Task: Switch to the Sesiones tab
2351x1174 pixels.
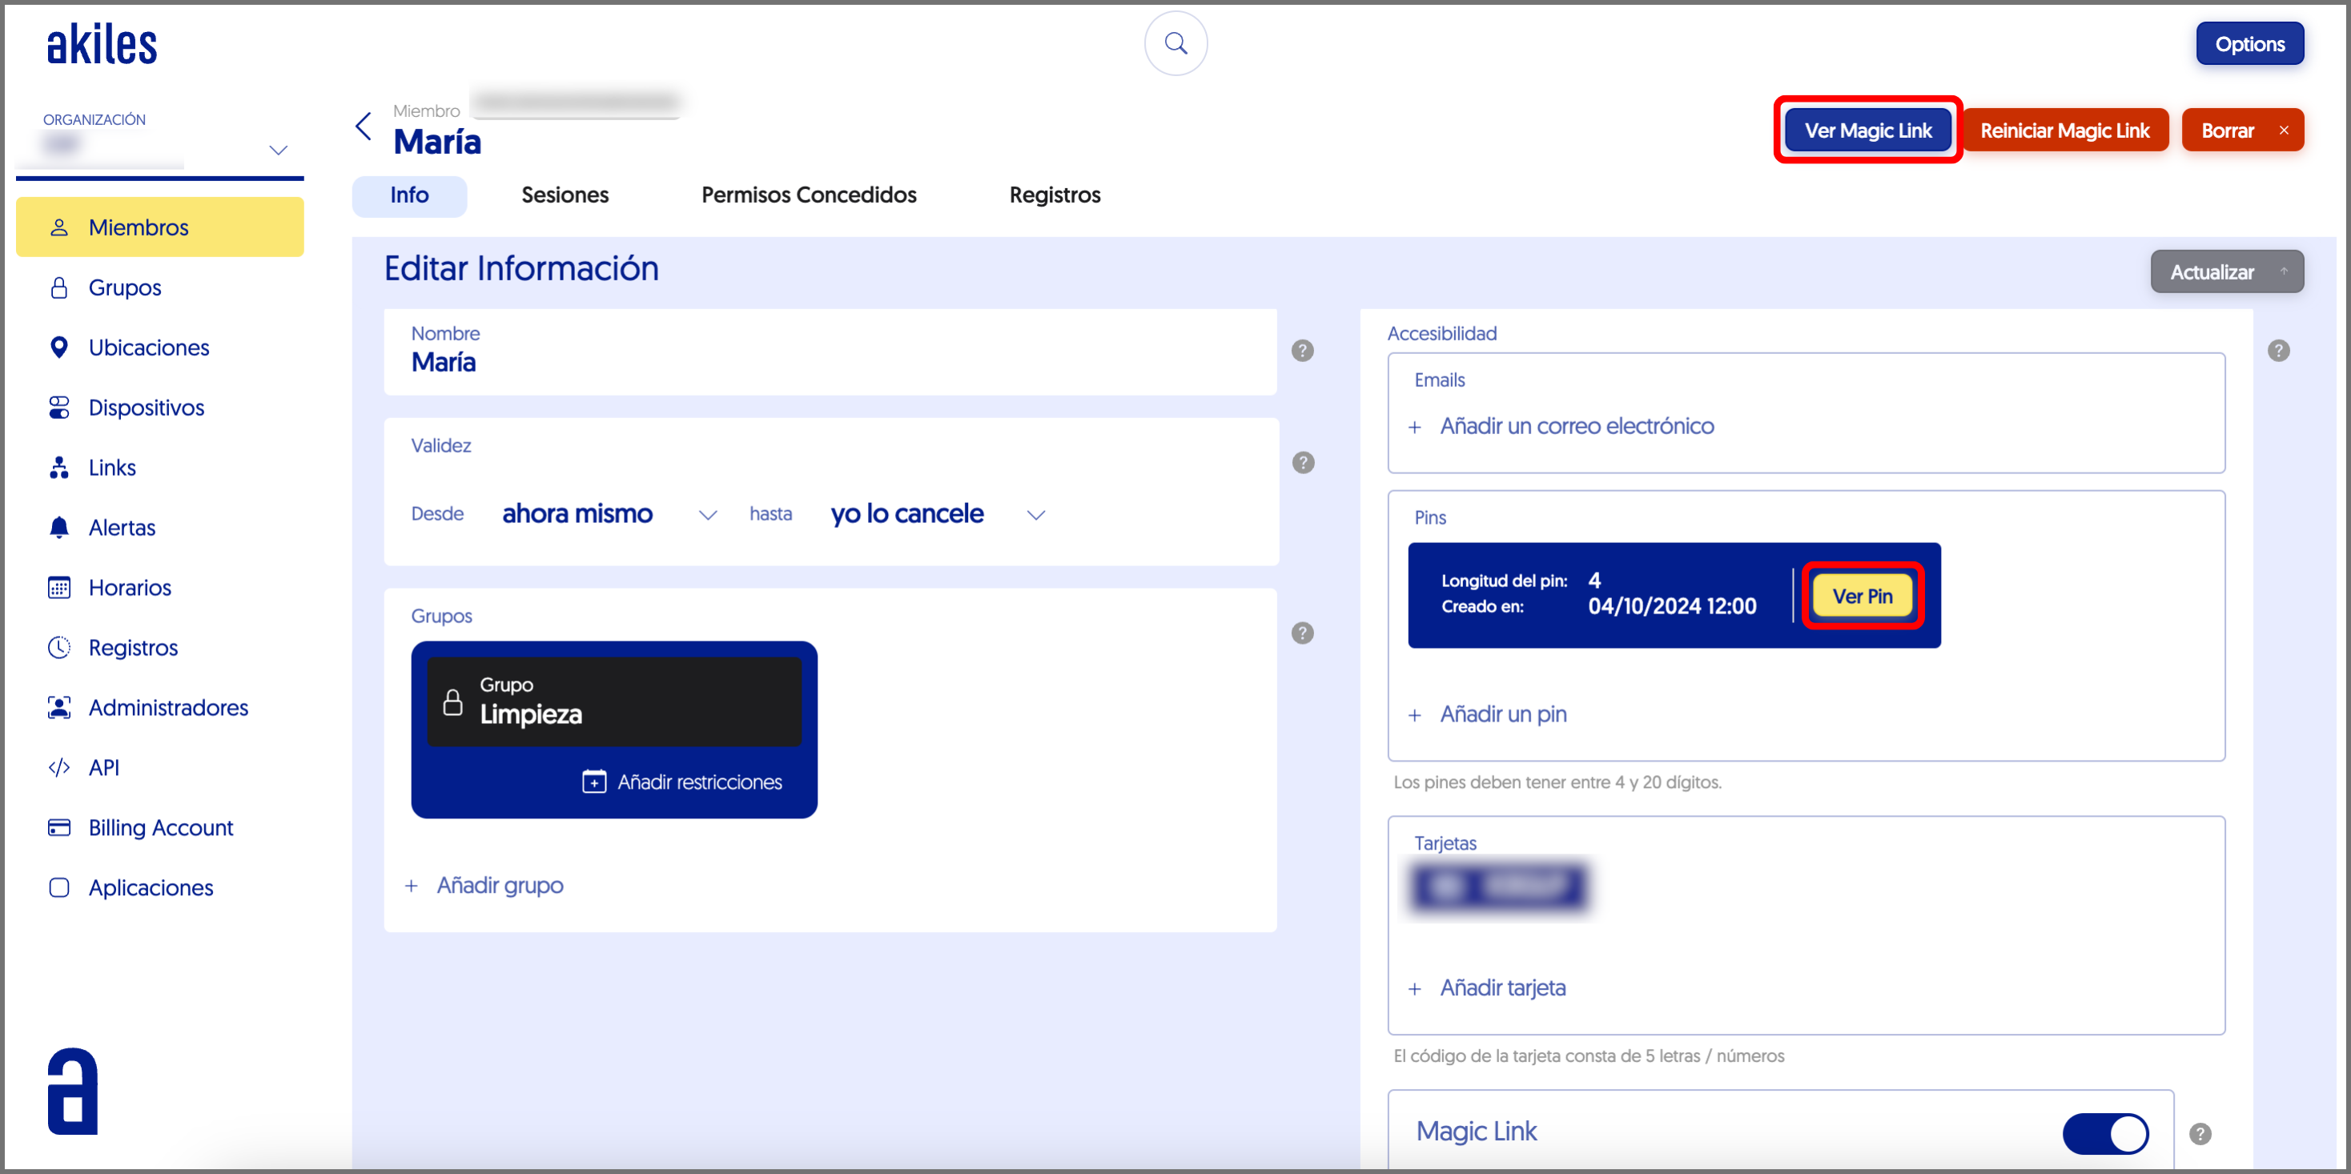Action: tap(564, 195)
